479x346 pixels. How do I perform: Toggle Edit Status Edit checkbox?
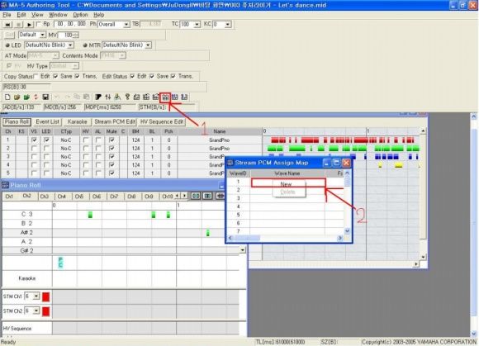[132, 76]
